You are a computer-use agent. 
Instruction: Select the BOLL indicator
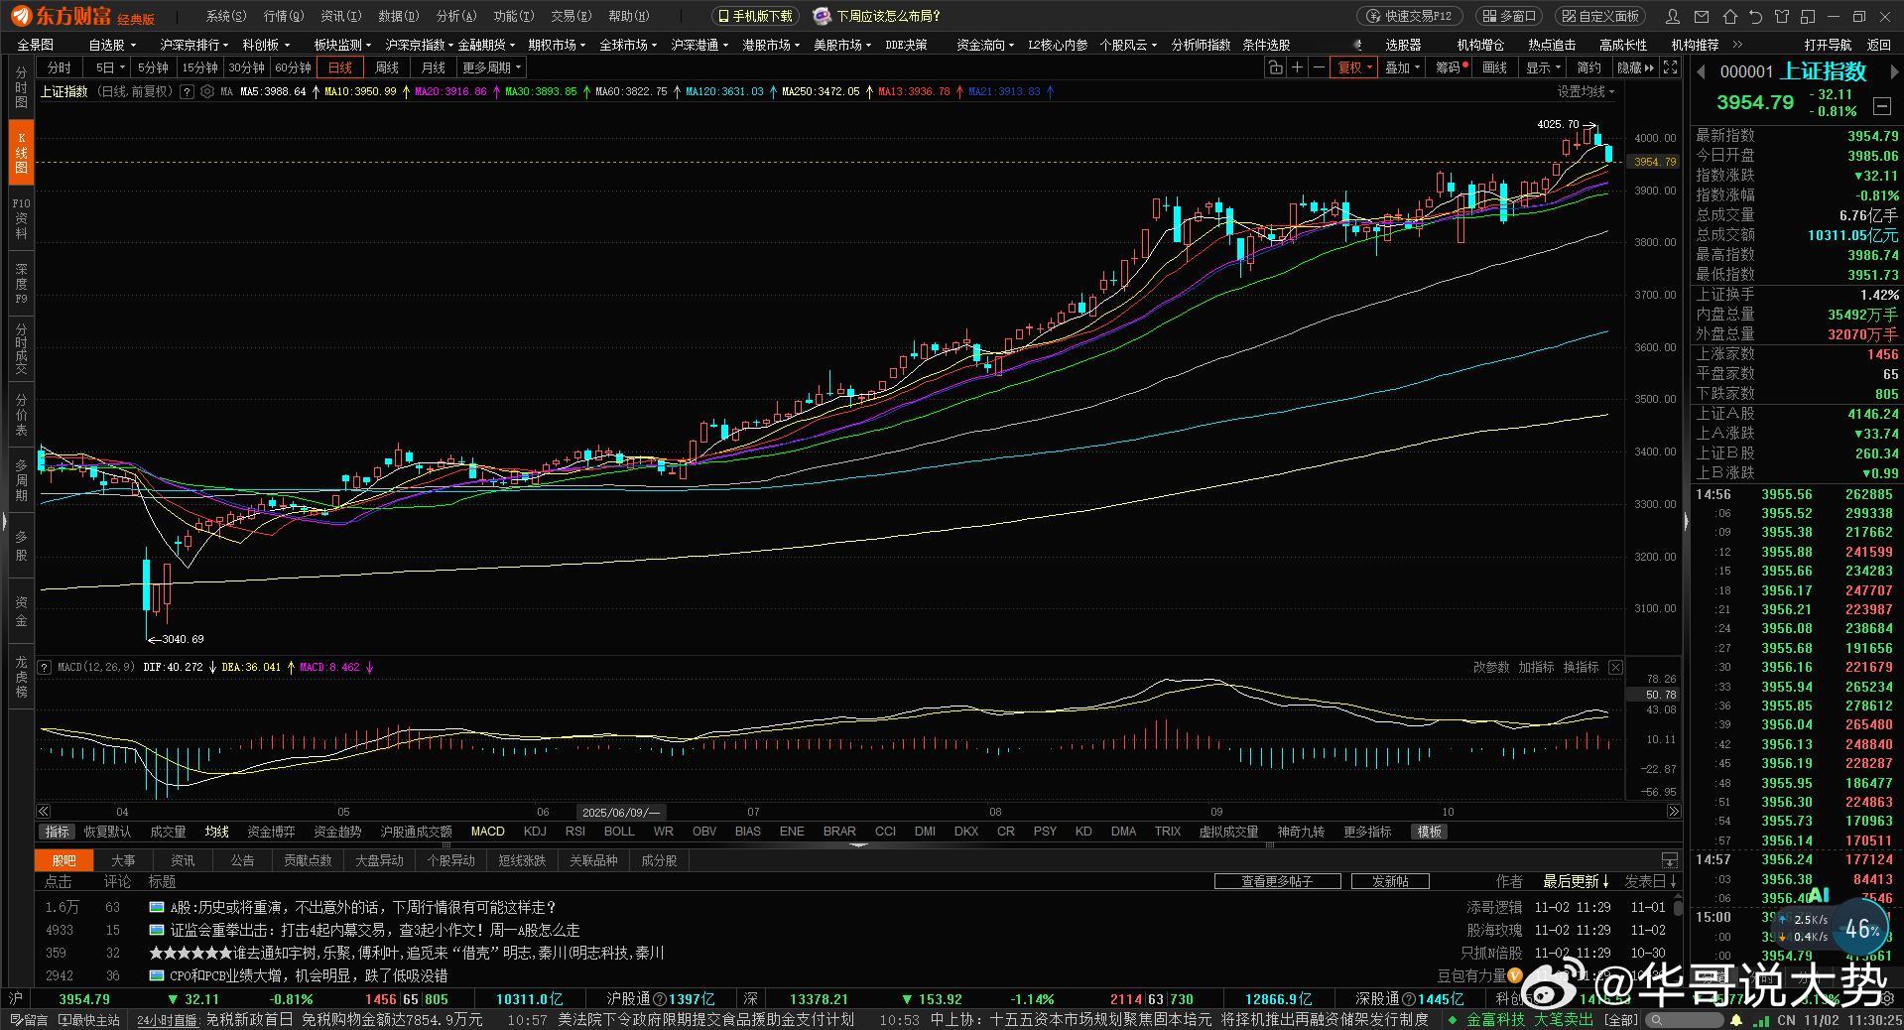619,832
